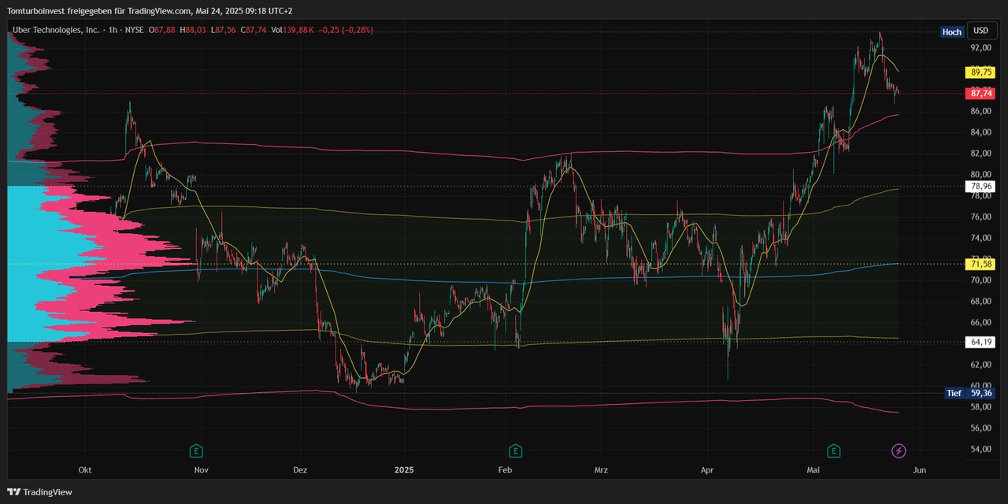Click the May earnings E marker

[833, 451]
